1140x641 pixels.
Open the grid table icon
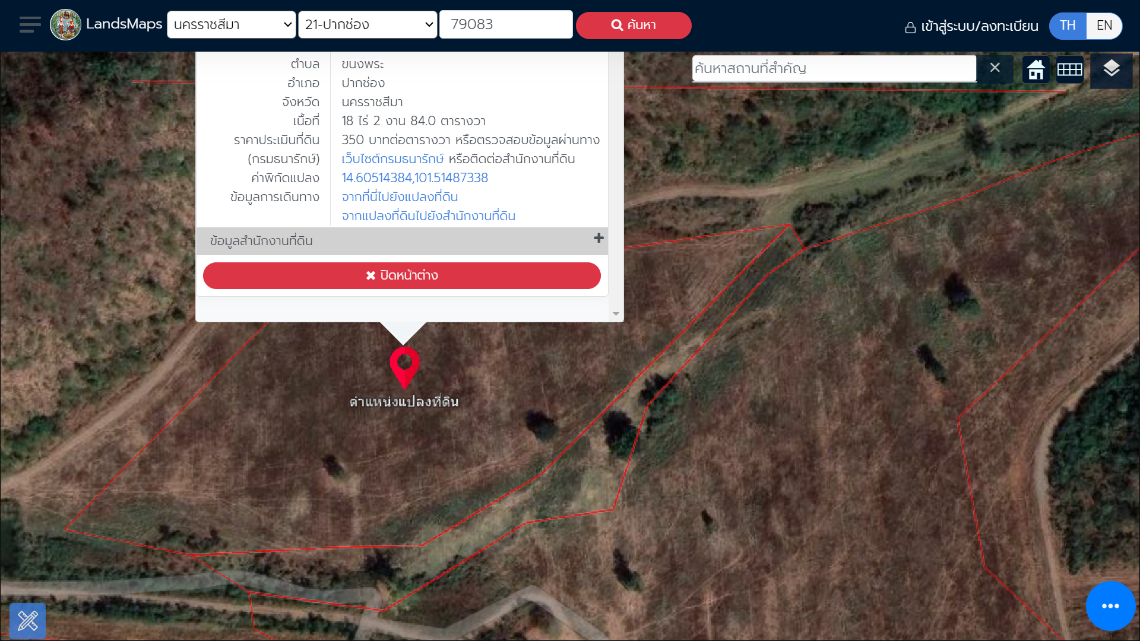(1070, 69)
